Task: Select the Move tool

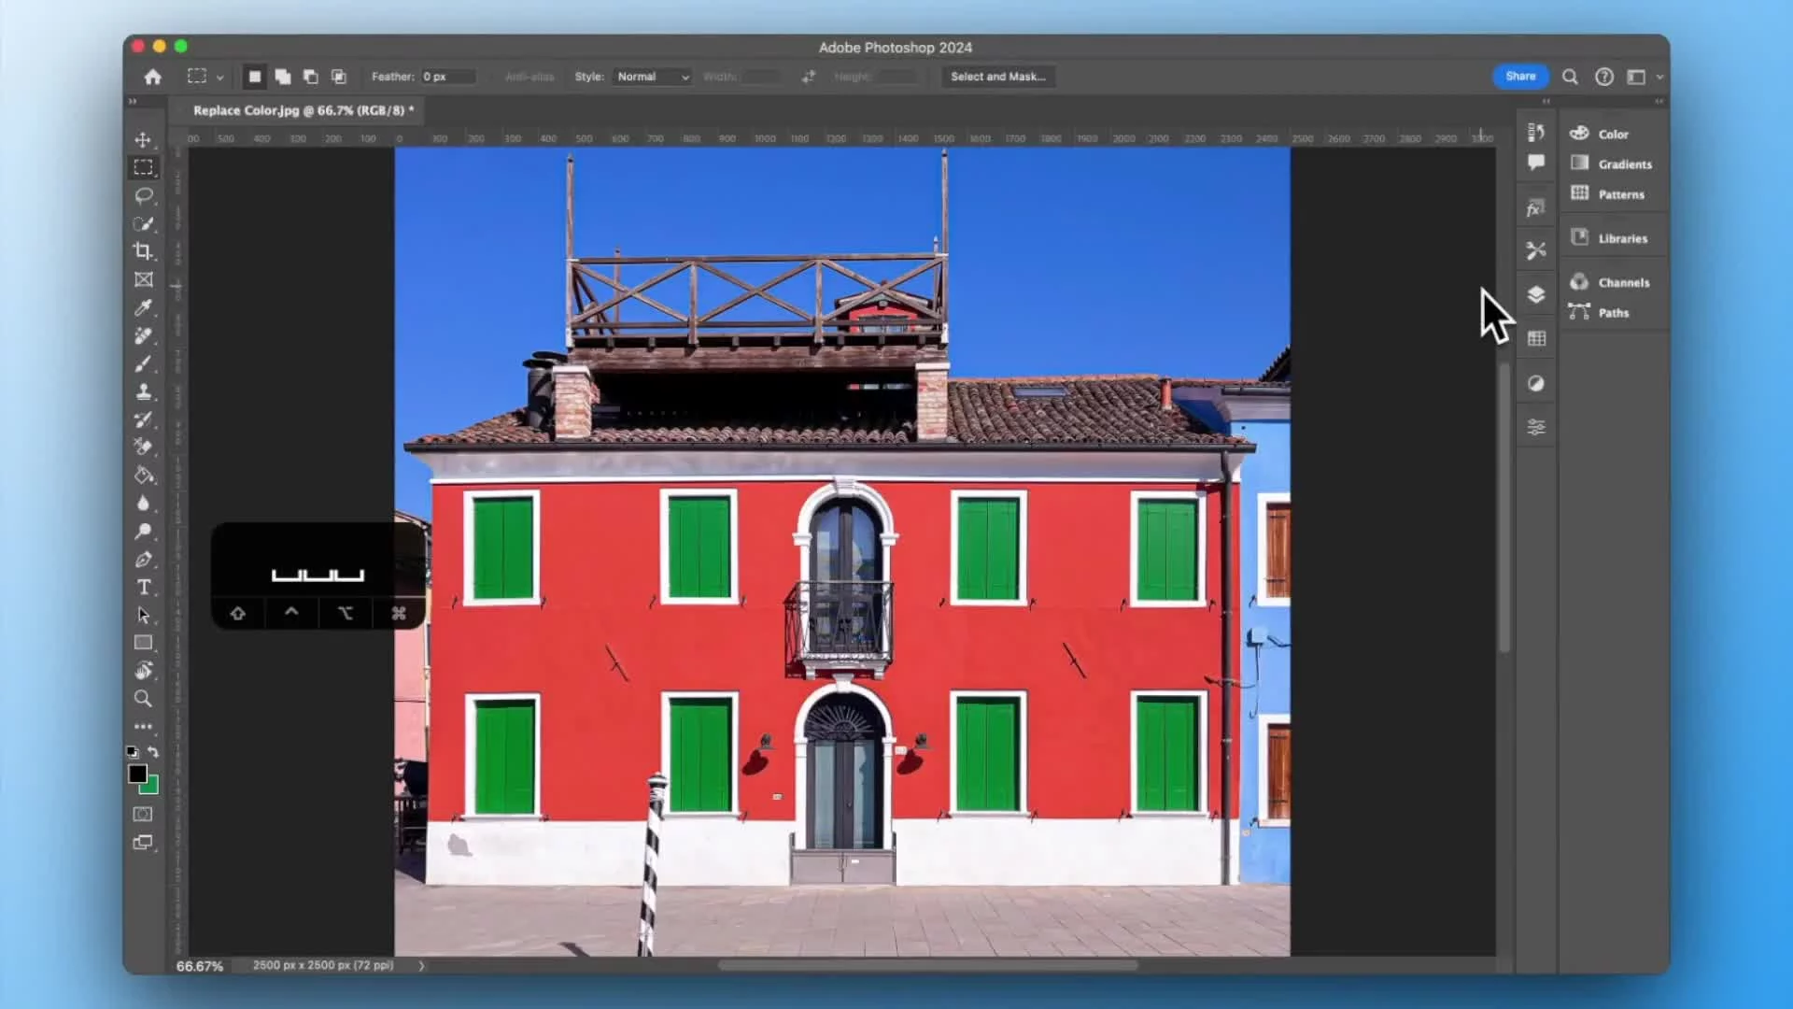Action: (x=143, y=139)
